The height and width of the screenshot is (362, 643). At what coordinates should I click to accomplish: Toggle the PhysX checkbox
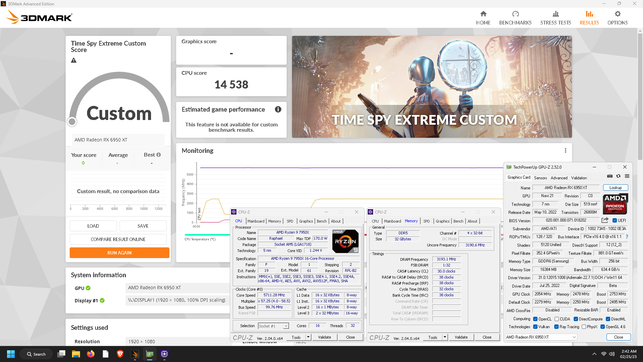coord(584,327)
